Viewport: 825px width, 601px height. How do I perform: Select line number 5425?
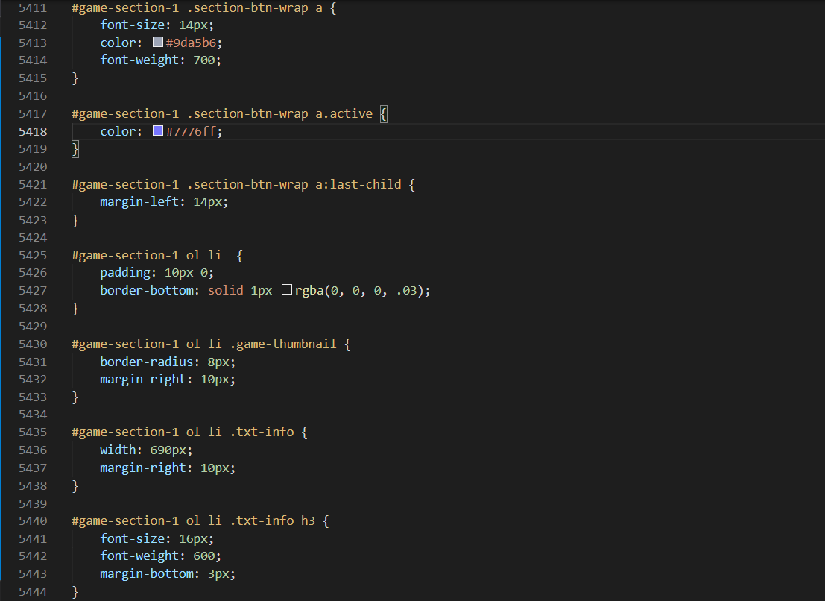tap(33, 255)
